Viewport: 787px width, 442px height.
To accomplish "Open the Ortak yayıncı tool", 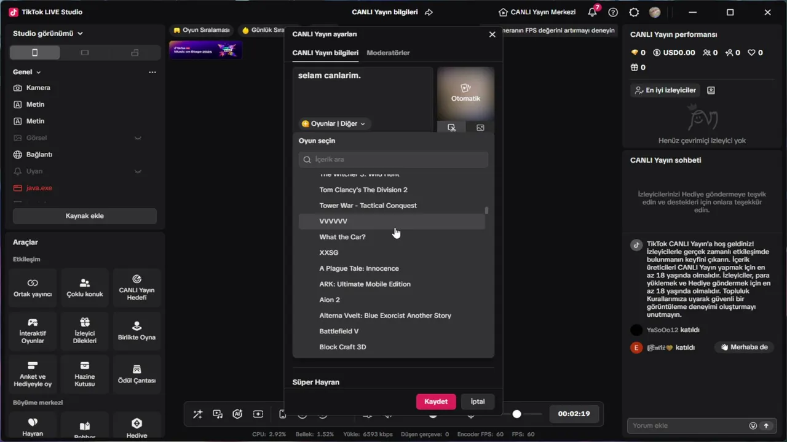I will (x=33, y=287).
